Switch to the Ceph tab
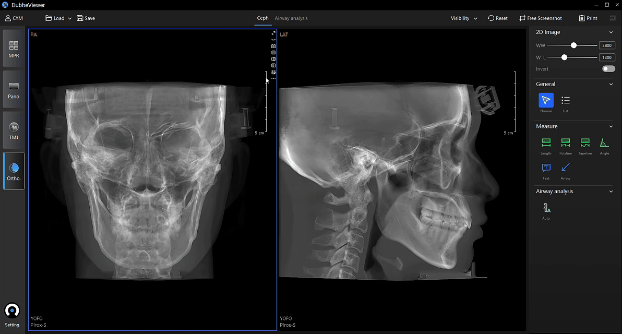This screenshot has height=334, width=622. coord(262,18)
